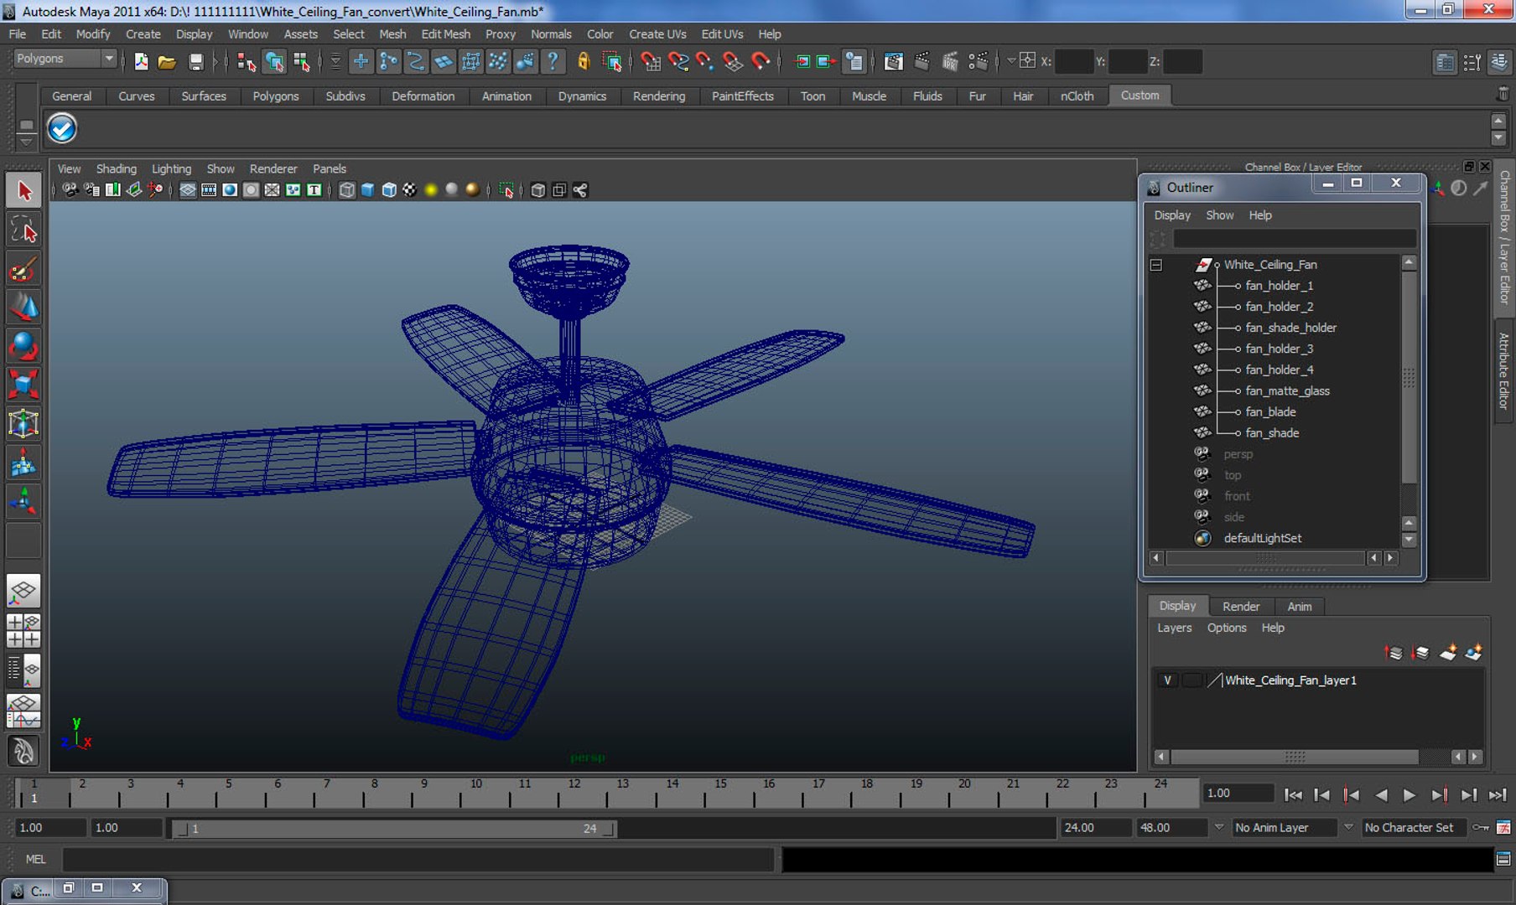This screenshot has height=905, width=1516.
Task: Toggle X-ray display in viewport toolbar
Action: [x=538, y=190]
